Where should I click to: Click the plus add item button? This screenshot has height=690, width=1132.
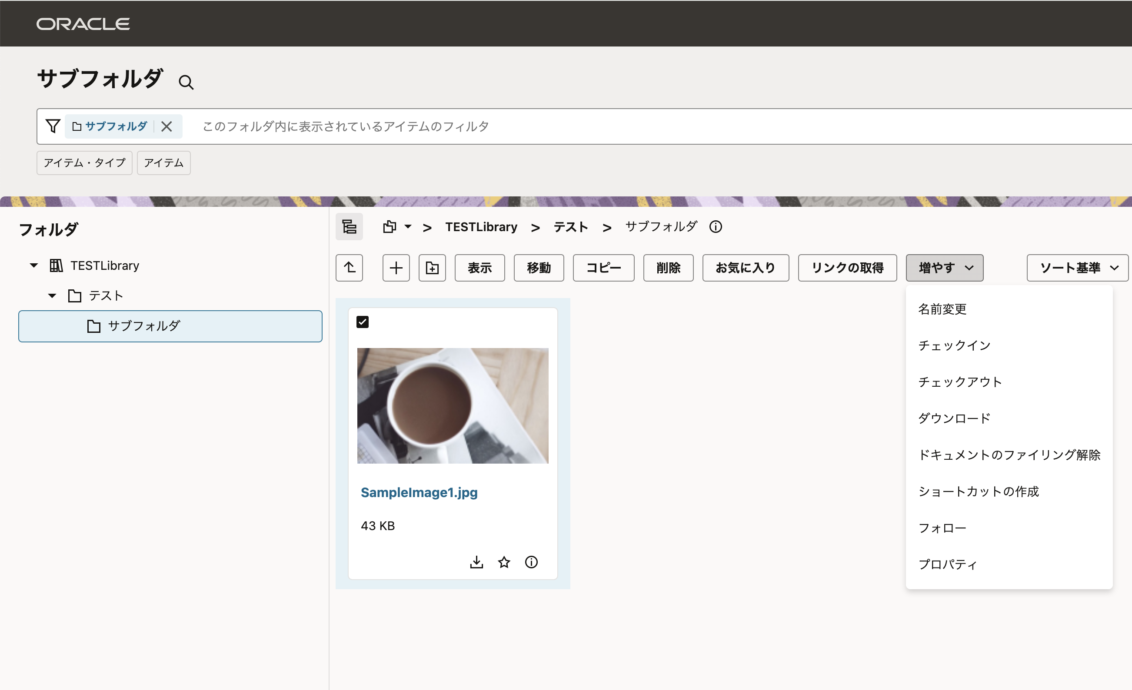pyautogui.click(x=396, y=268)
